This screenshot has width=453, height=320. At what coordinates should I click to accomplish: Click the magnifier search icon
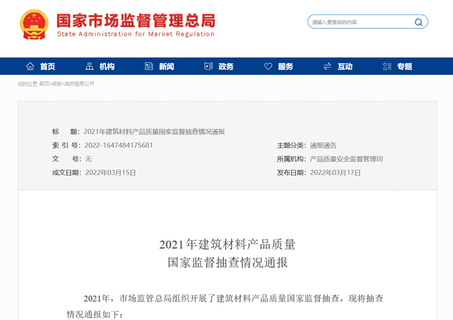[418, 22]
